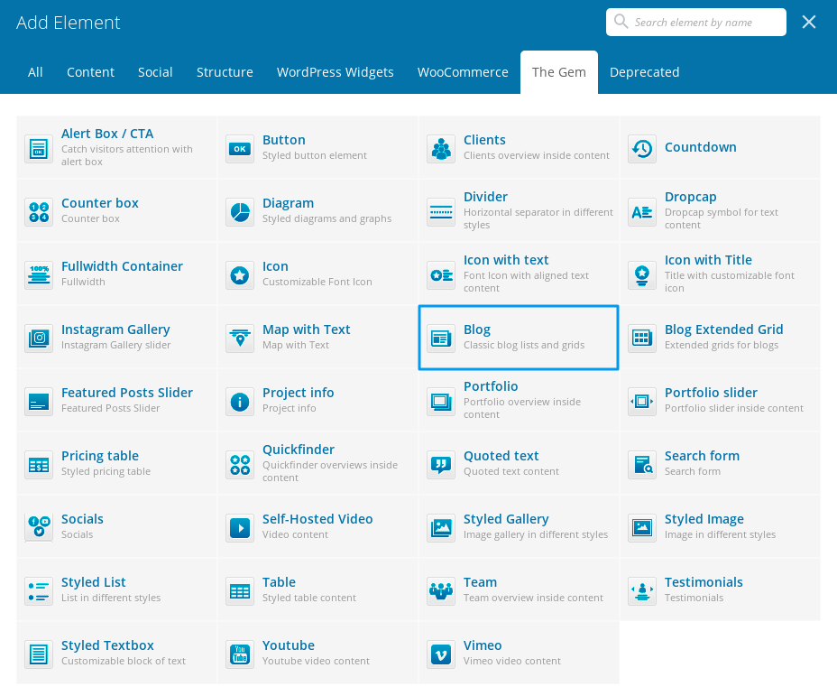Click the Quoted text speech bubble icon

441,465
